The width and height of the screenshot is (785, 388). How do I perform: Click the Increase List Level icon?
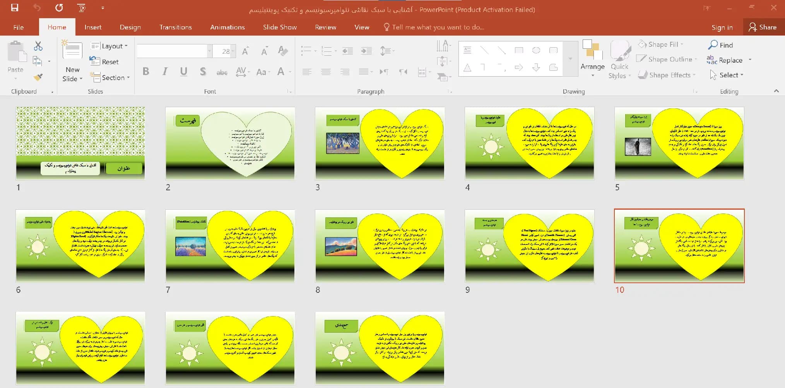click(x=366, y=51)
